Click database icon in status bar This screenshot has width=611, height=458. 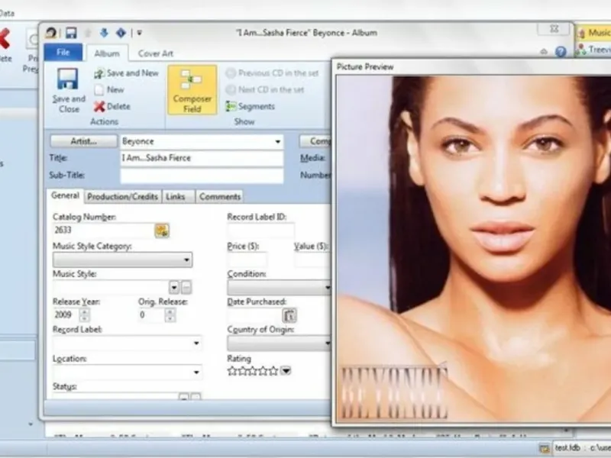tap(545, 448)
